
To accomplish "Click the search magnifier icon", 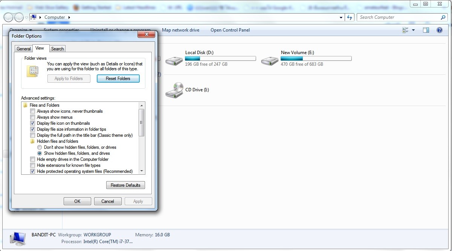I will 443,17.
